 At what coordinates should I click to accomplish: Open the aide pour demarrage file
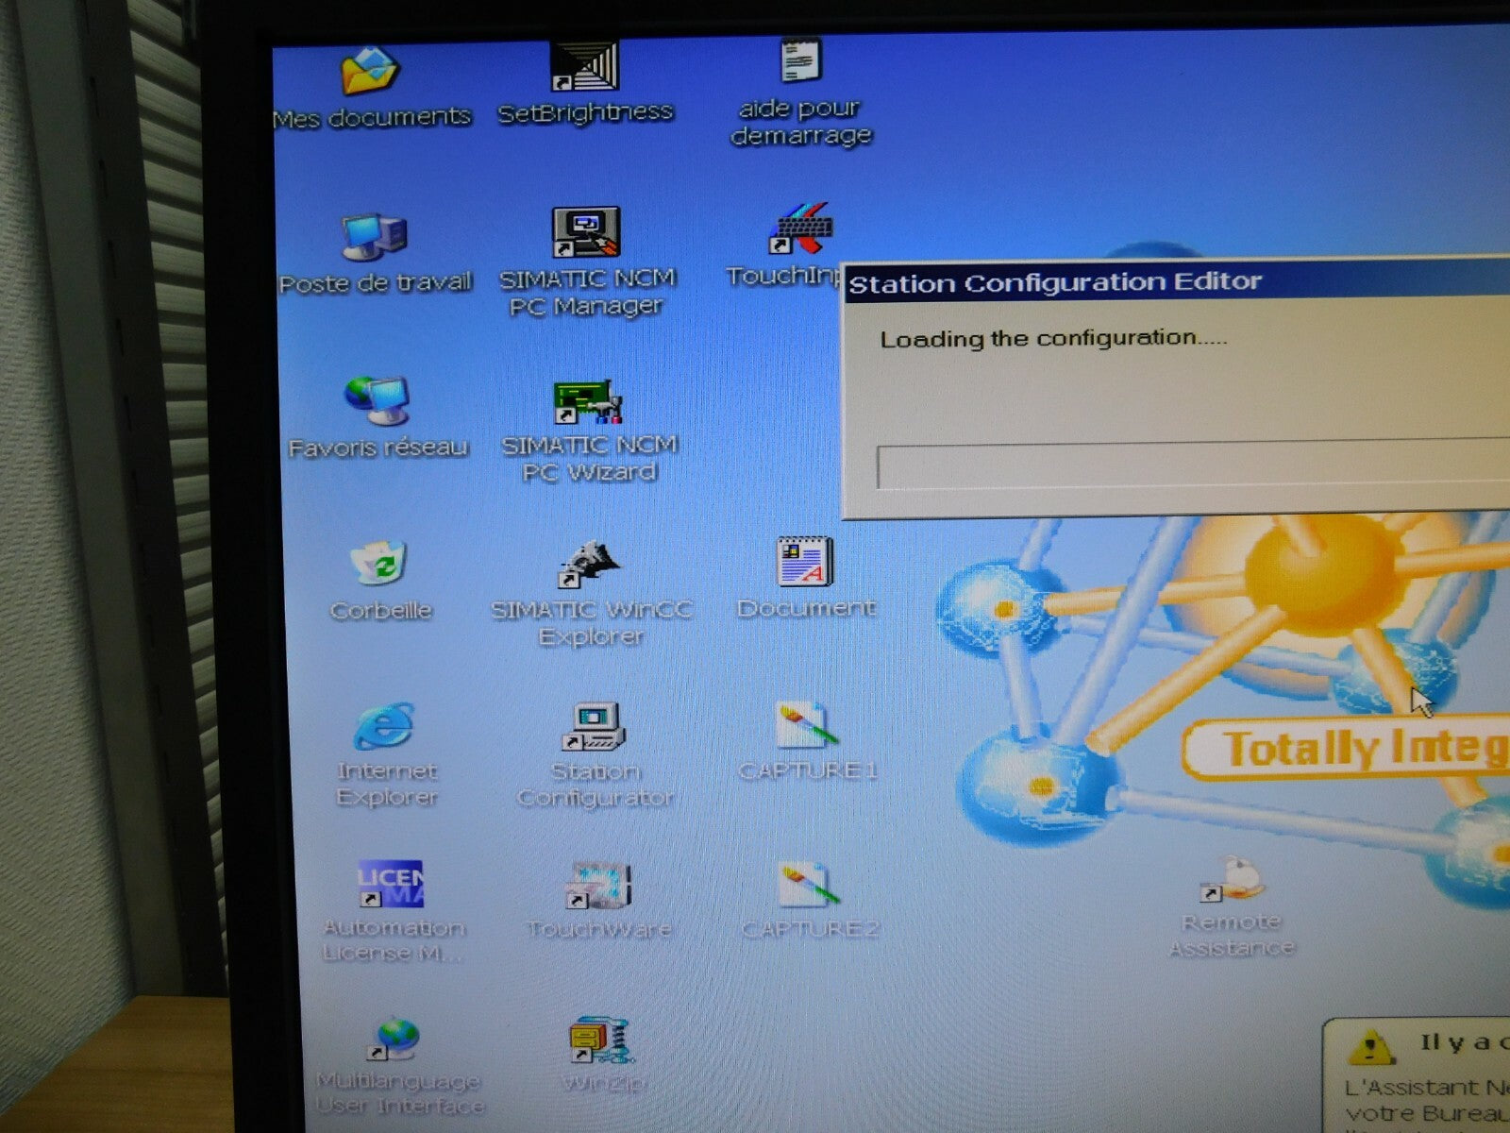coord(801,60)
